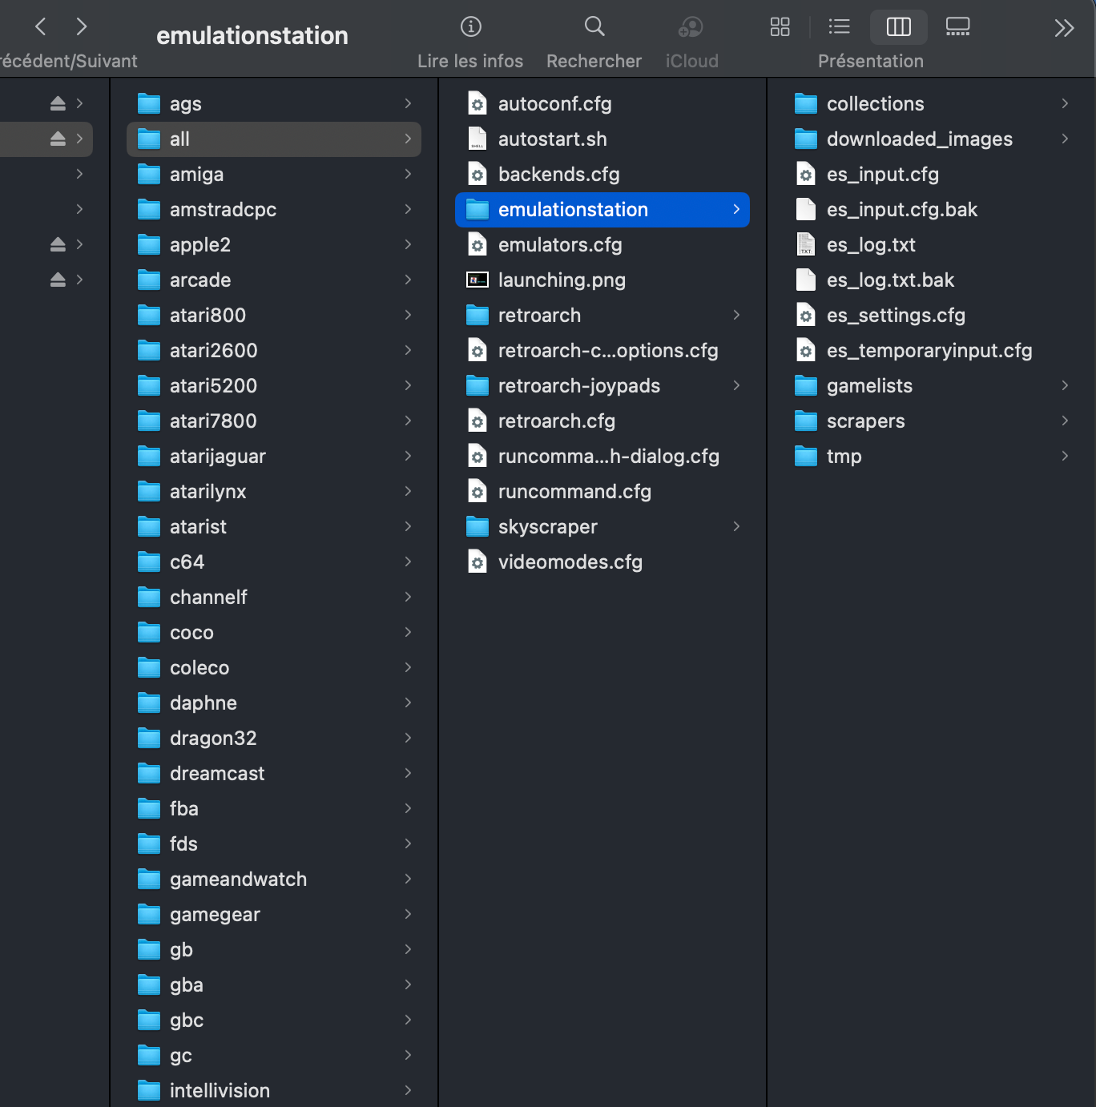Viewport: 1096px width, 1107px height.
Task: Expand the emulationstation folder chevron
Action: [736, 209]
